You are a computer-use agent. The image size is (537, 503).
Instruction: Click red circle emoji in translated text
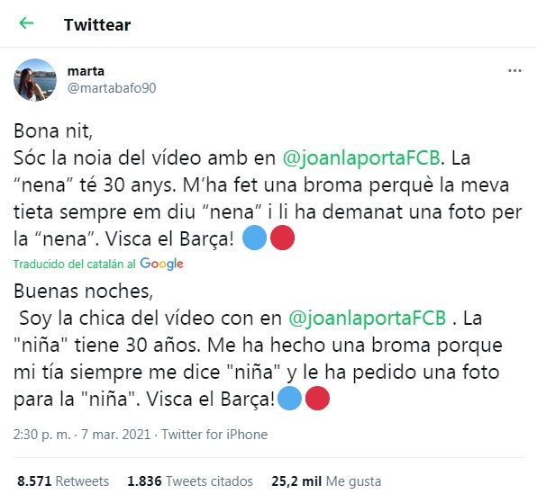click(317, 398)
